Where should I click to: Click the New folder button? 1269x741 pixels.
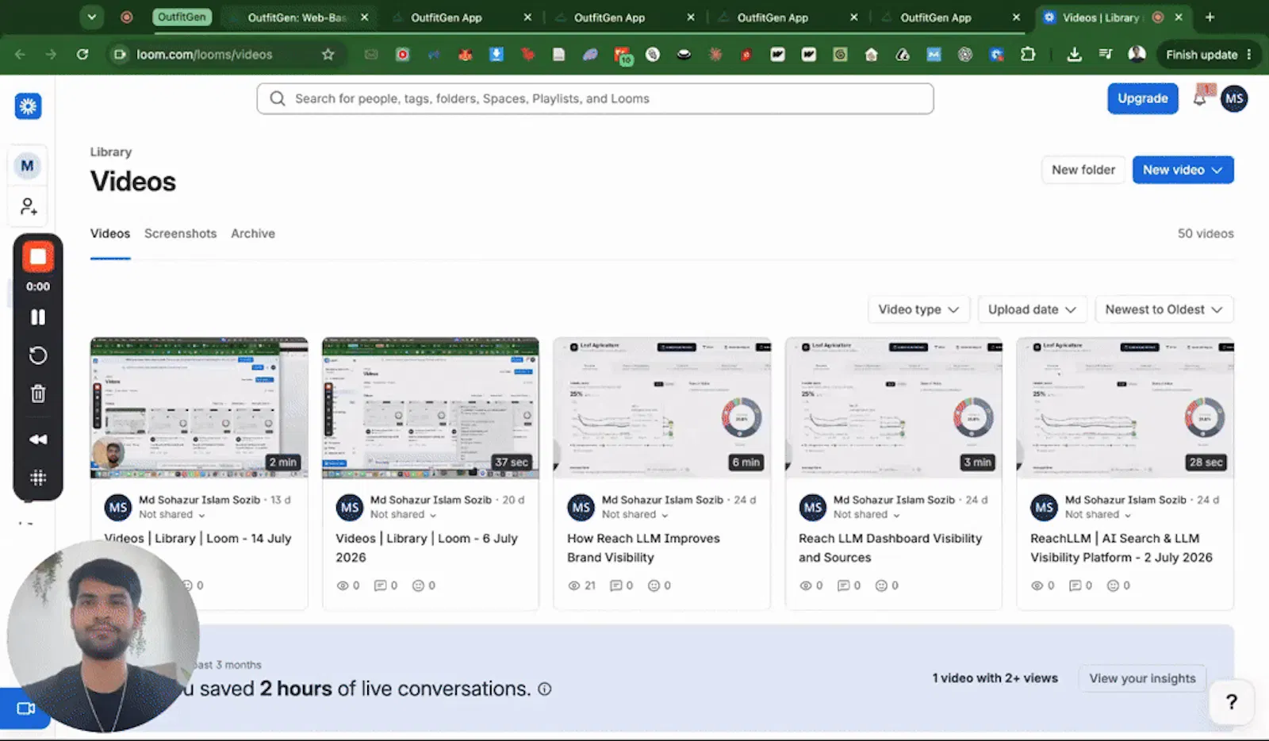point(1083,170)
